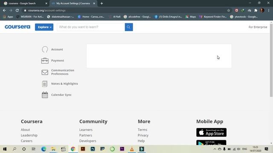This screenshot has height=153, width=273.
Task: Click the red extension icon in the toolbar
Action: (x=236, y=10)
